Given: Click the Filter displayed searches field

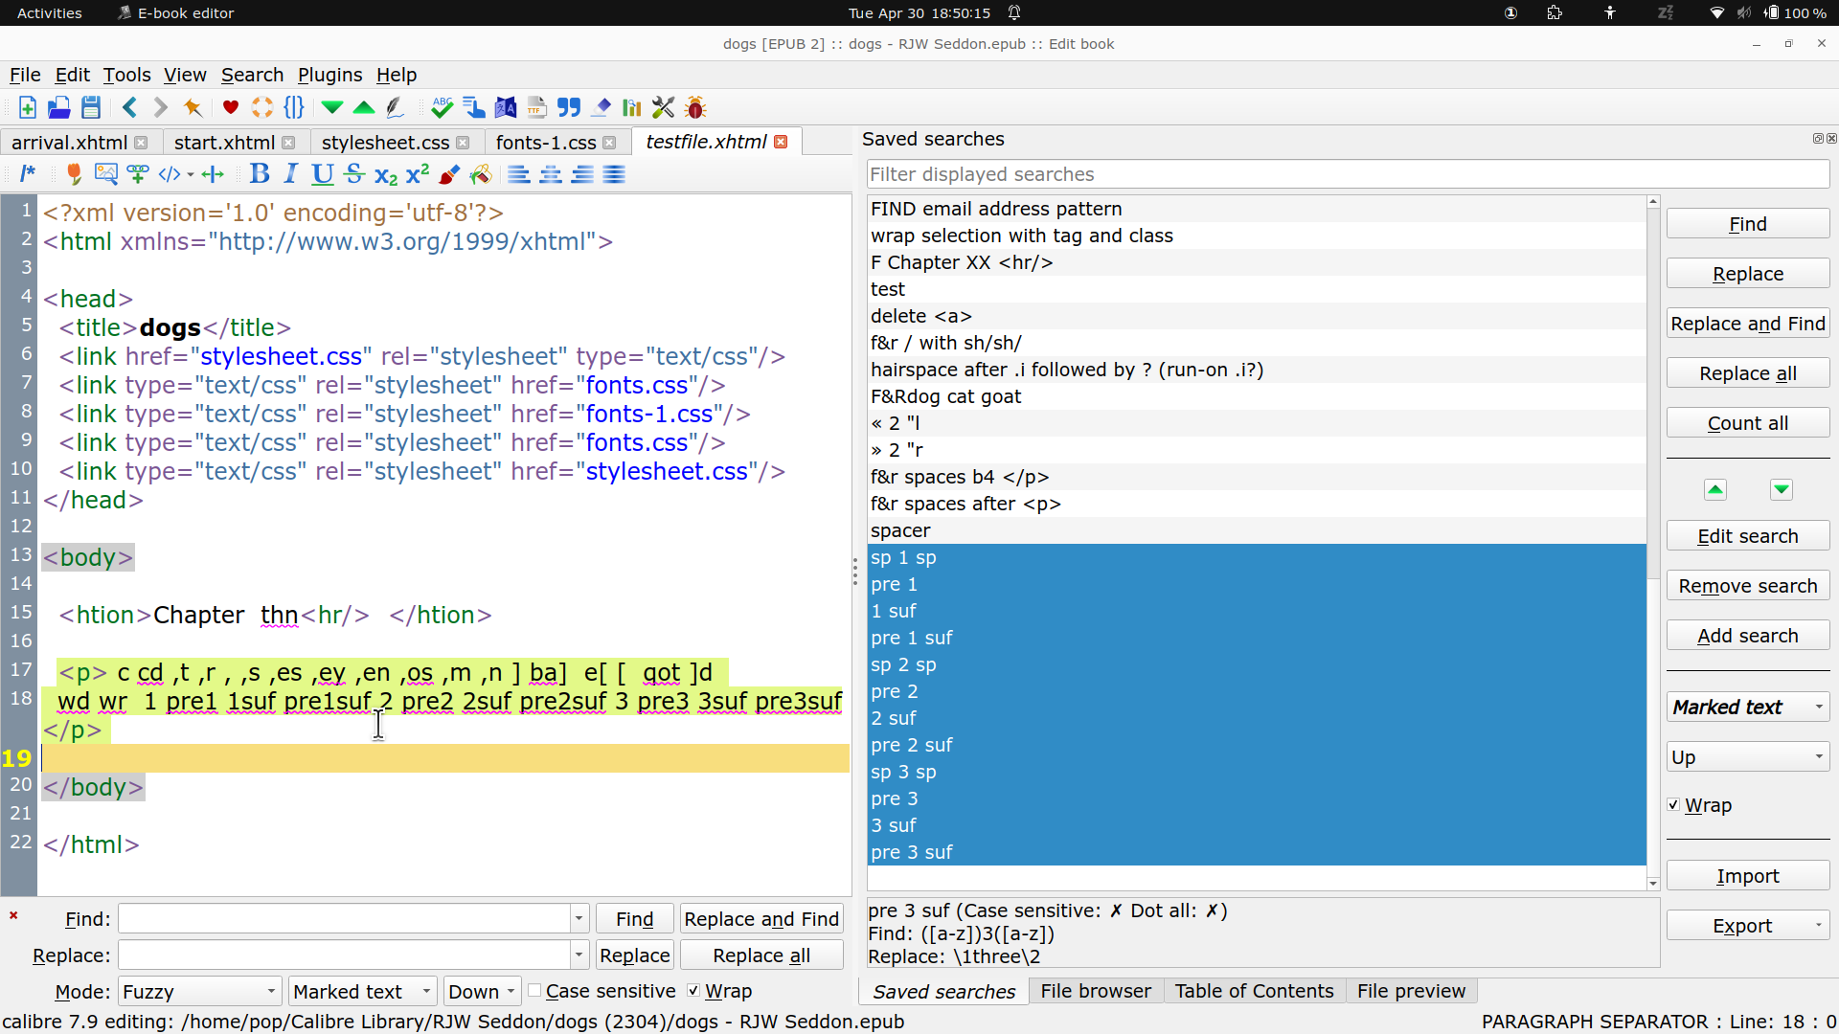Looking at the screenshot, I should pos(1347,174).
